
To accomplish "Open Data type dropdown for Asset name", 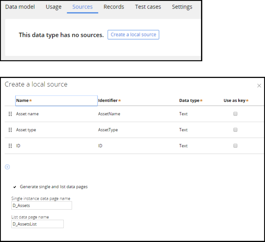I will tap(183, 114).
